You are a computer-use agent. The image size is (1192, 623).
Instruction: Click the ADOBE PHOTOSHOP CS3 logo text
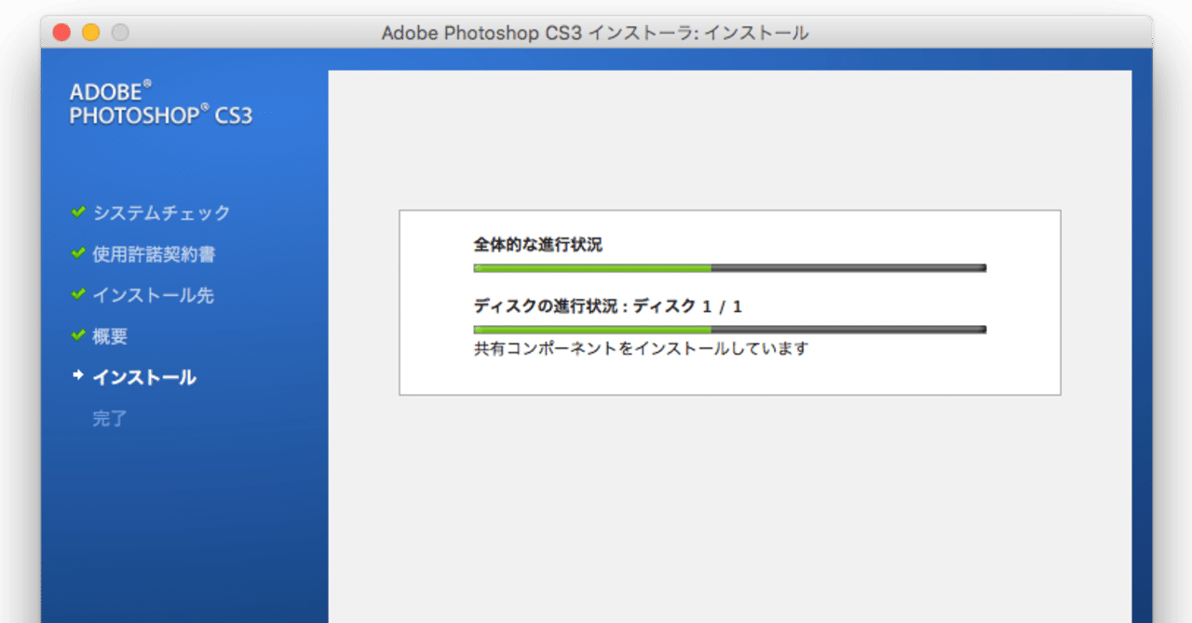[160, 102]
